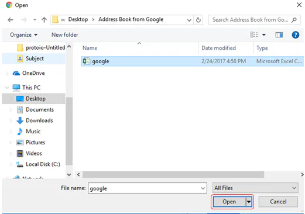
Task: Click the Open button
Action: click(229, 202)
